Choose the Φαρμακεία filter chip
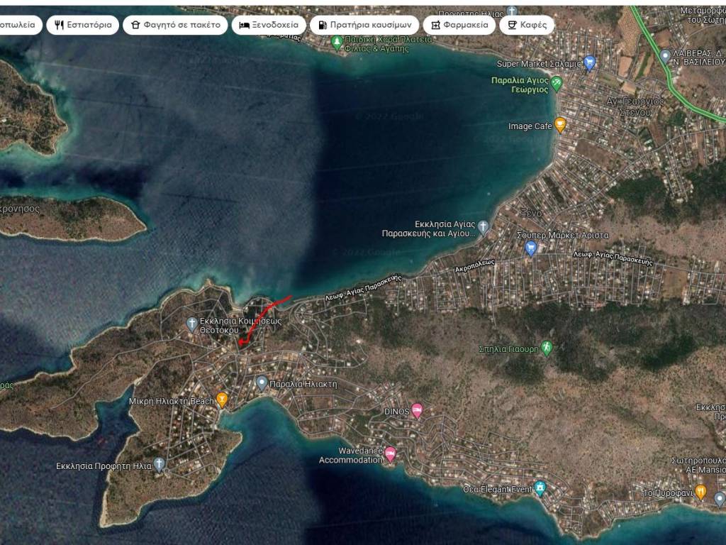Screen dimensions: 726x545 pos(459,25)
